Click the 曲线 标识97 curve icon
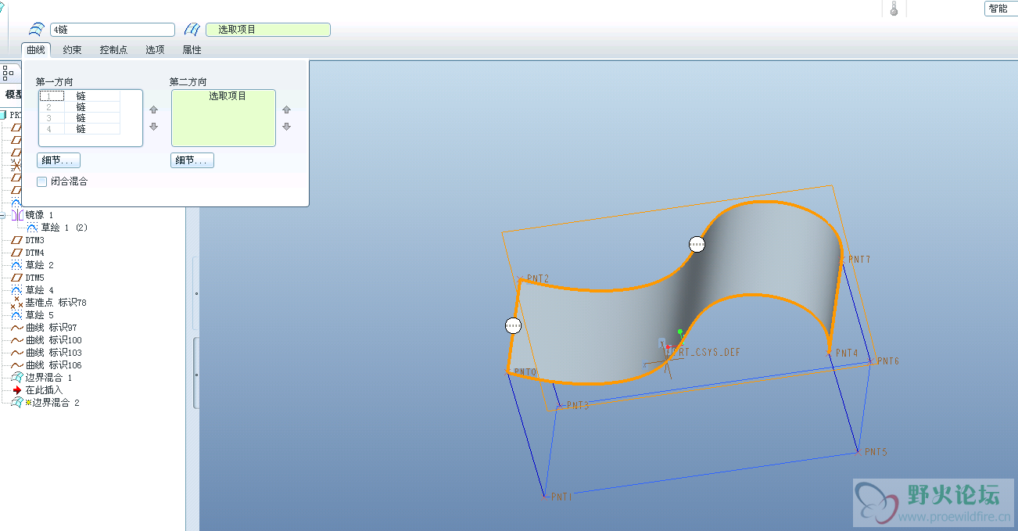1018x531 pixels. [16, 328]
